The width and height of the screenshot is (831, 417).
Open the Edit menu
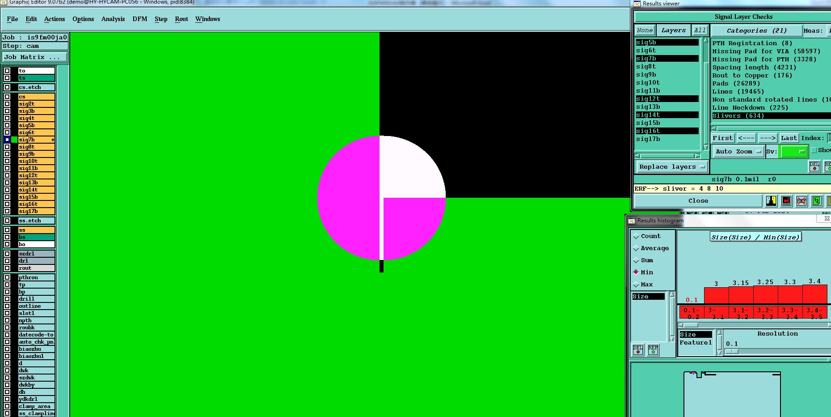(x=31, y=19)
